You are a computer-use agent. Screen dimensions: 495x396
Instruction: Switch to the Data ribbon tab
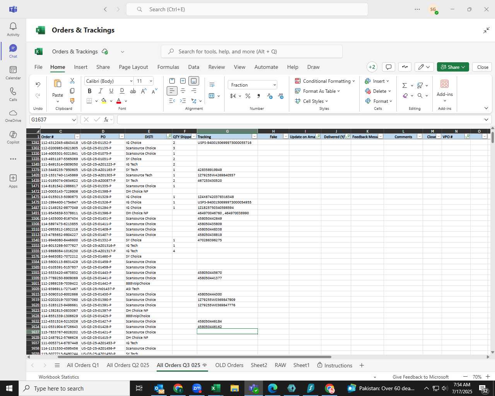[x=194, y=67]
